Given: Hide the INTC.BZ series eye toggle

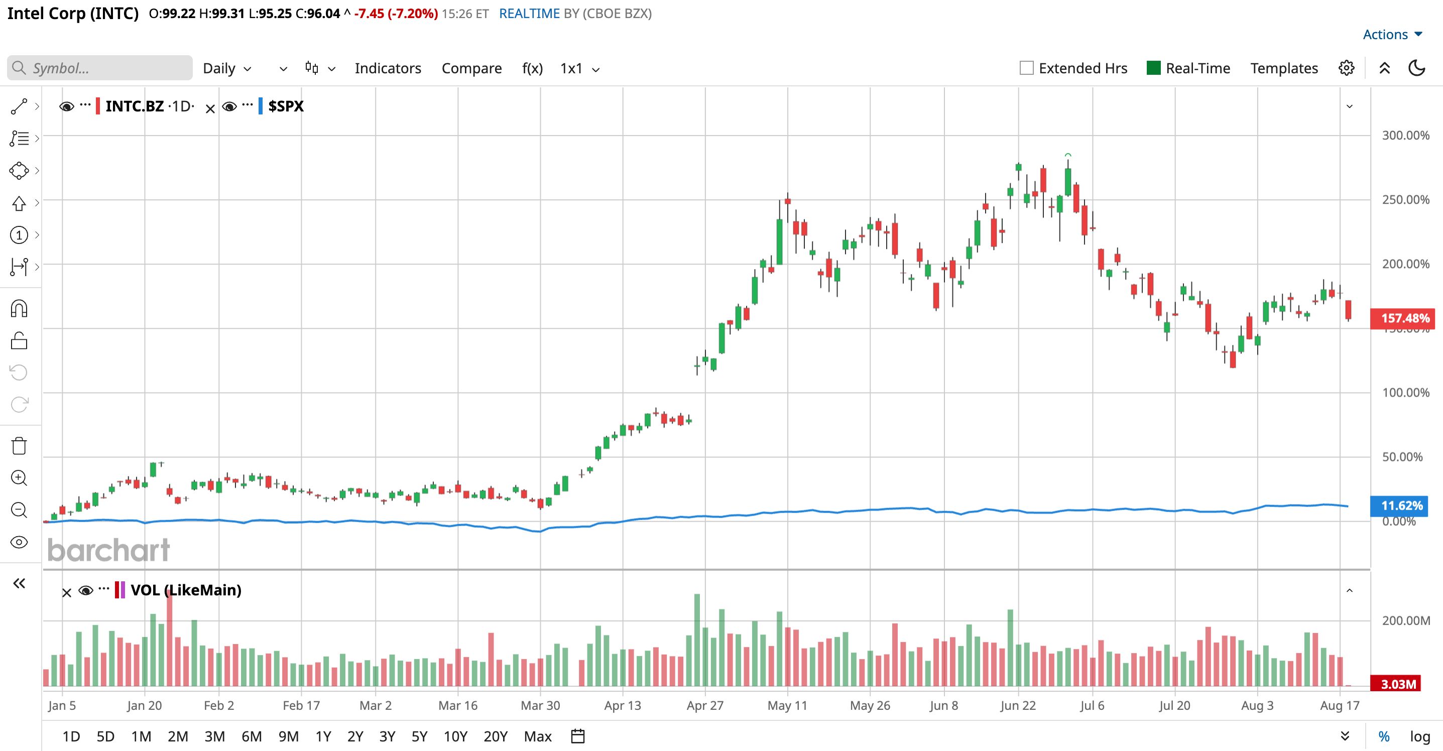Looking at the screenshot, I should click(x=67, y=106).
